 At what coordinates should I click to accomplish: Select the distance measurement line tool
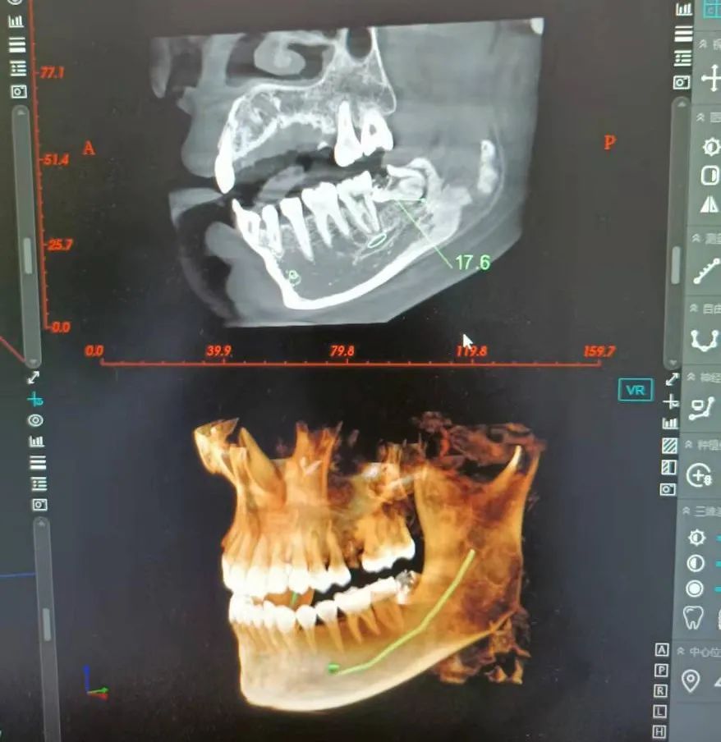click(707, 272)
